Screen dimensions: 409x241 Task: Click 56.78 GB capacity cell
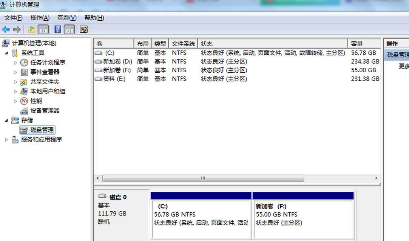click(363, 53)
